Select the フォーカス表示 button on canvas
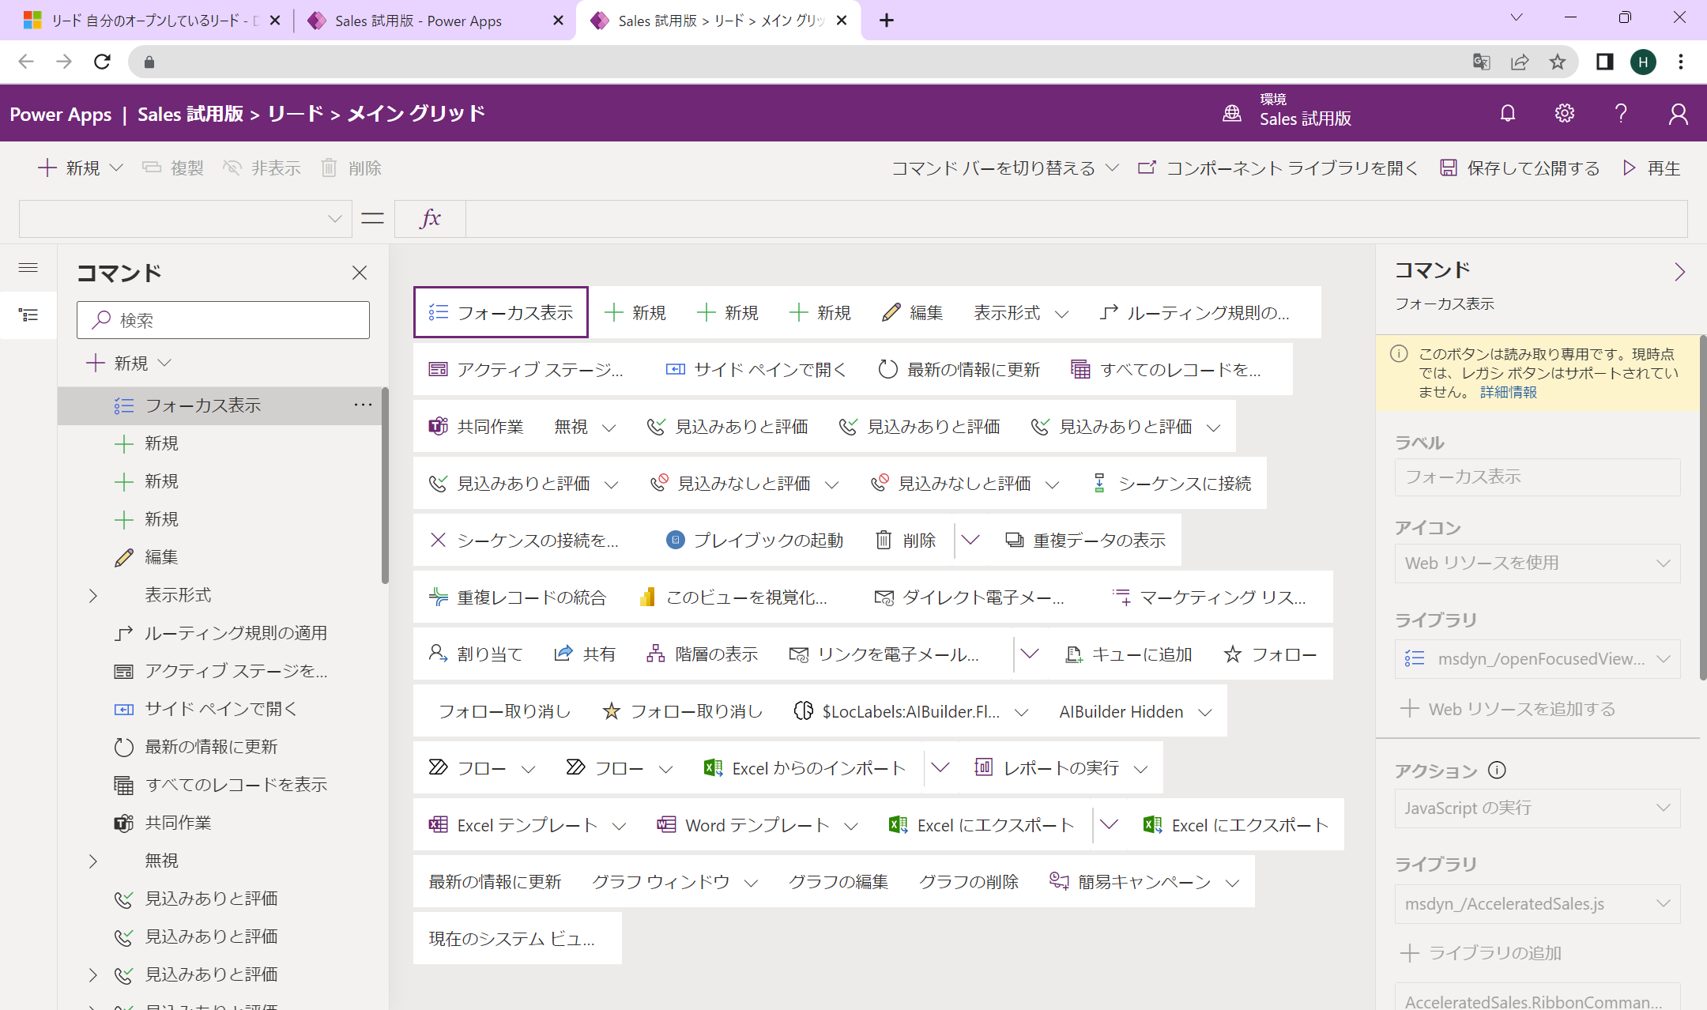Image resolution: width=1707 pixels, height=1010 pixels. tap(501, 313)
